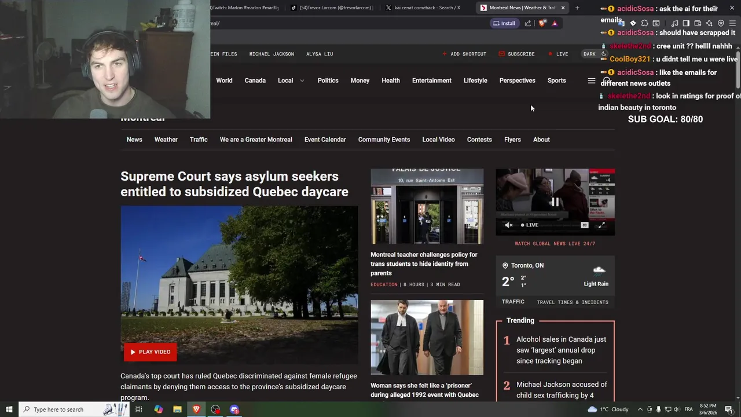Open the Windows Start button

pos(9,409)
